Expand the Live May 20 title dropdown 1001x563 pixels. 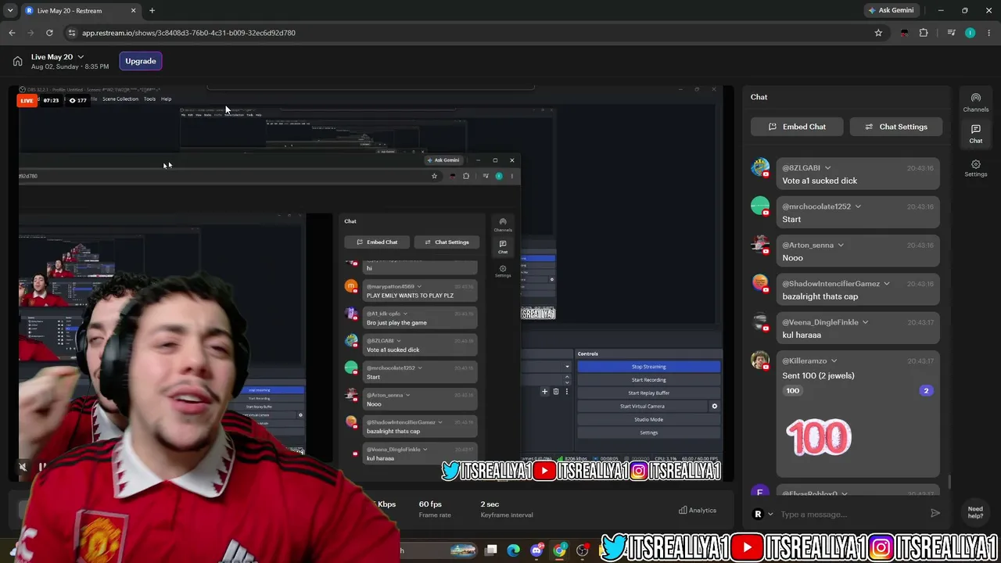click(x=81, y=57)
